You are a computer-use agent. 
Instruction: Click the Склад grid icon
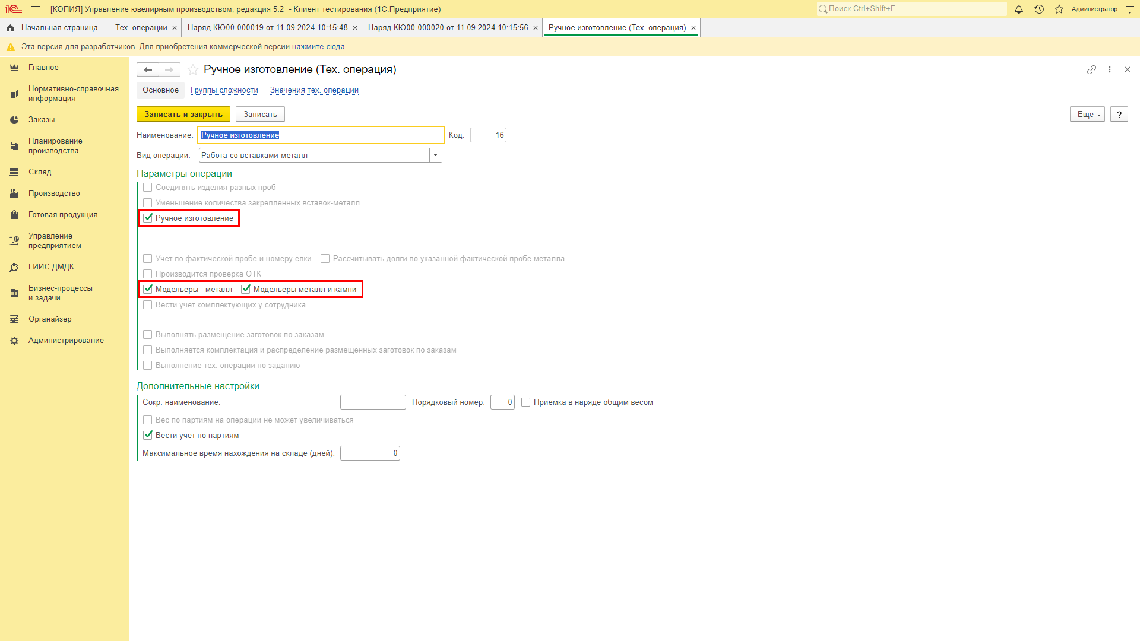14,172
